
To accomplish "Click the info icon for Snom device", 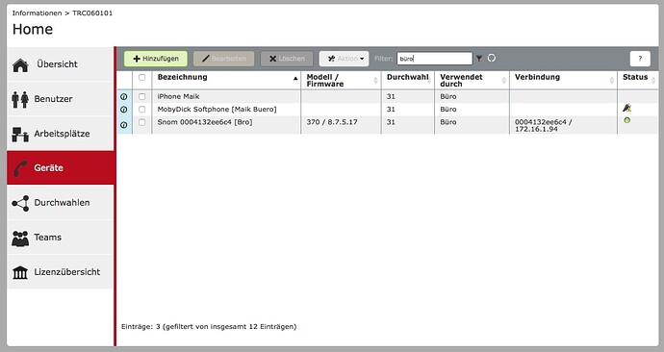I will pyautogui.click(x=123, y=125).
